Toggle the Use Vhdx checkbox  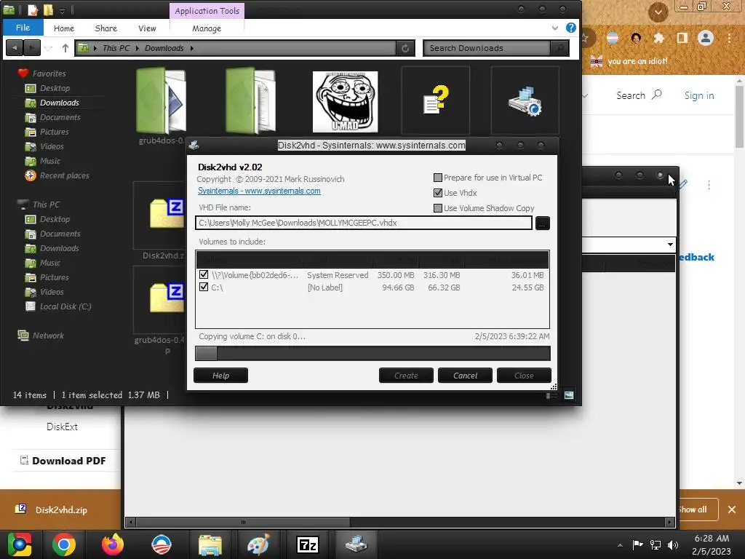pos(438,193)
